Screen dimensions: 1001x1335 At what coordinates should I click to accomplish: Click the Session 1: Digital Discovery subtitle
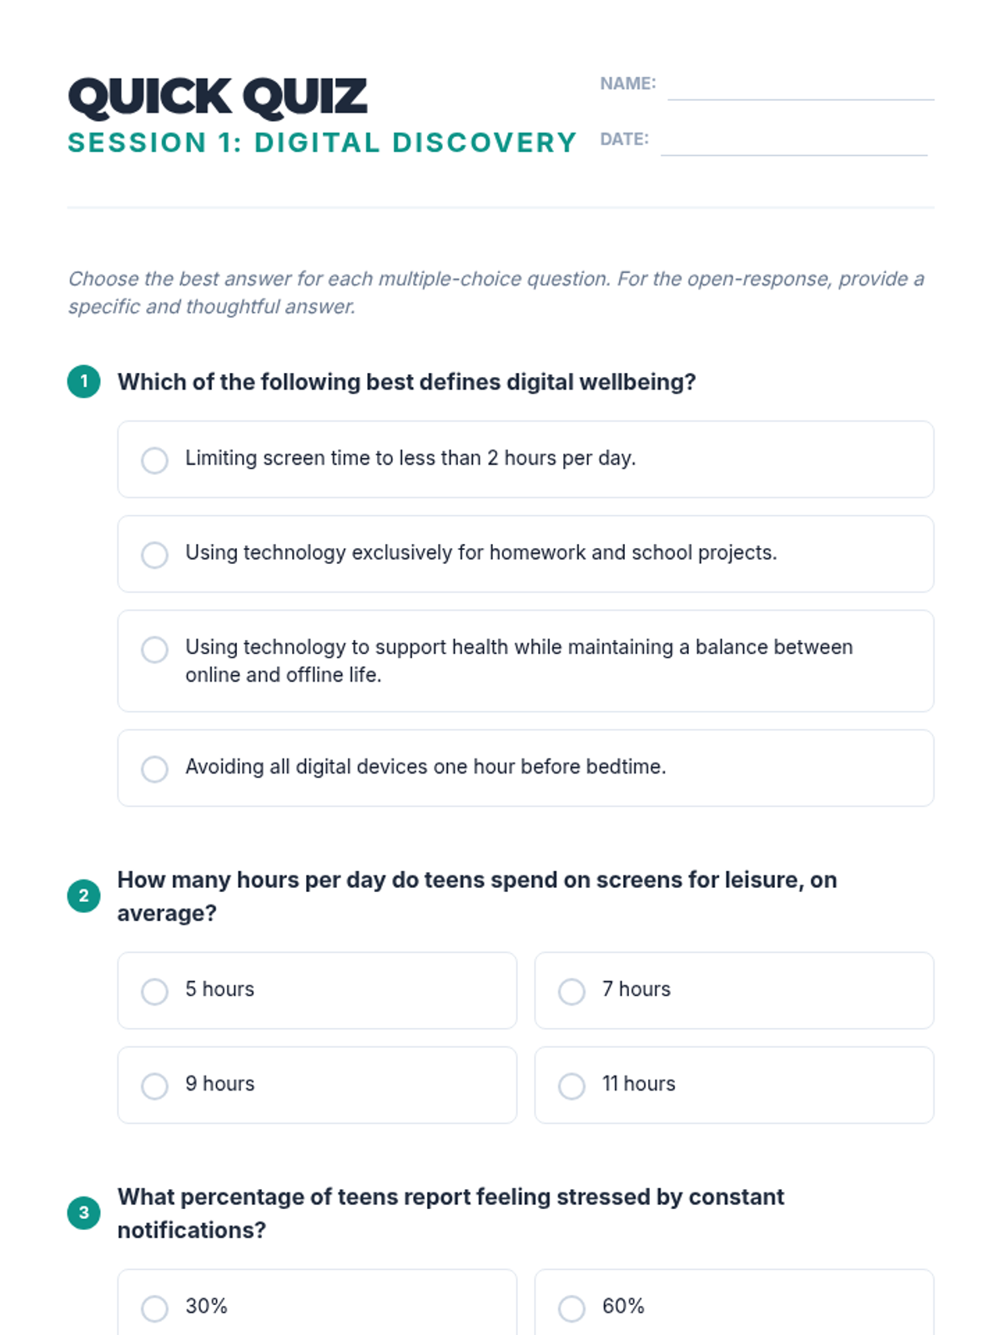coord(322,143)
